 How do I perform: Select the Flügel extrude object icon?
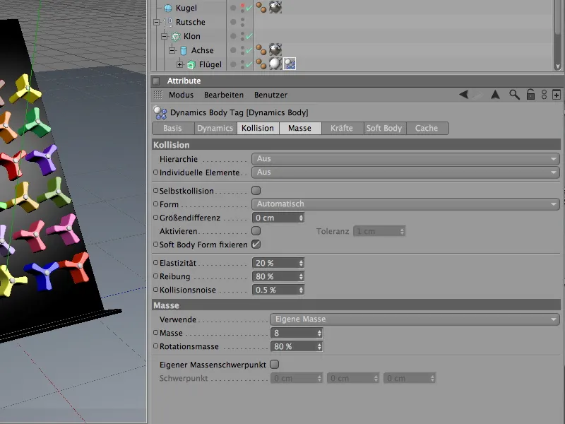tap(191, 64)
